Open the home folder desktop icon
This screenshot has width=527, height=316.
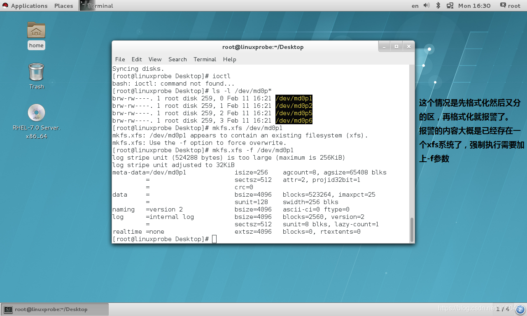[36, 30]
